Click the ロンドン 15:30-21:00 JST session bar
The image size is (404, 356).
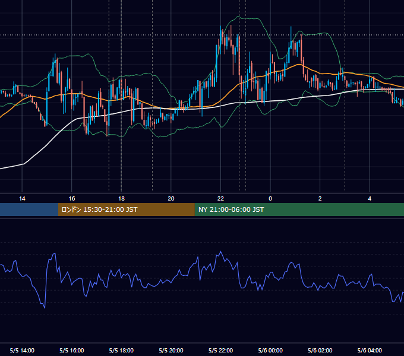[x=126, y=209]
